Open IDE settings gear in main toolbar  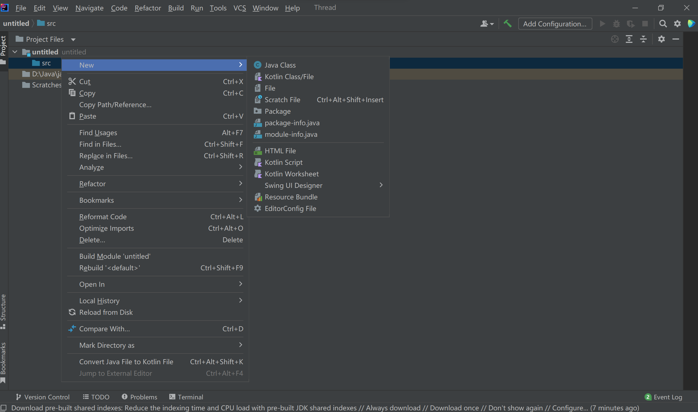pyautogui.click(x=677, y=24)
